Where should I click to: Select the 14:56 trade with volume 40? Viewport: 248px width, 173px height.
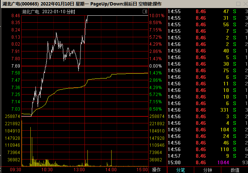pos(207,51)
